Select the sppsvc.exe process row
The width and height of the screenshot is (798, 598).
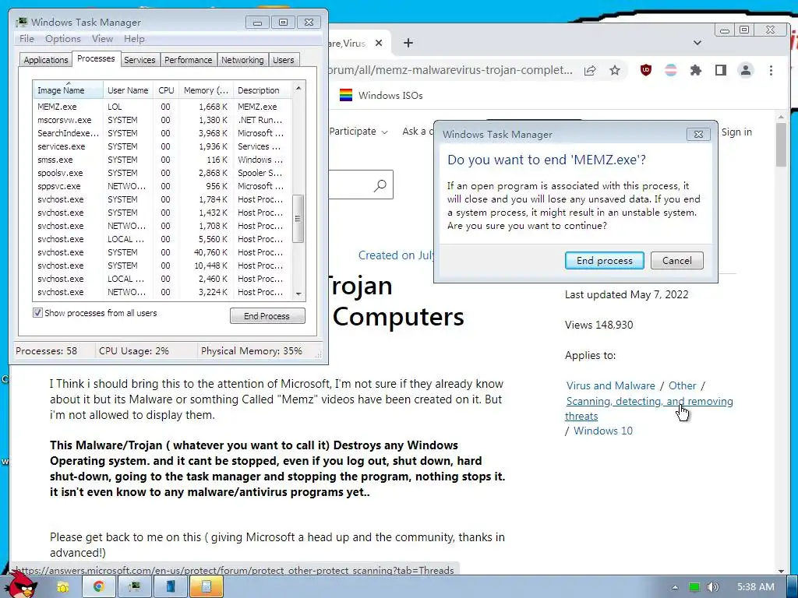(x=162, y=186)
